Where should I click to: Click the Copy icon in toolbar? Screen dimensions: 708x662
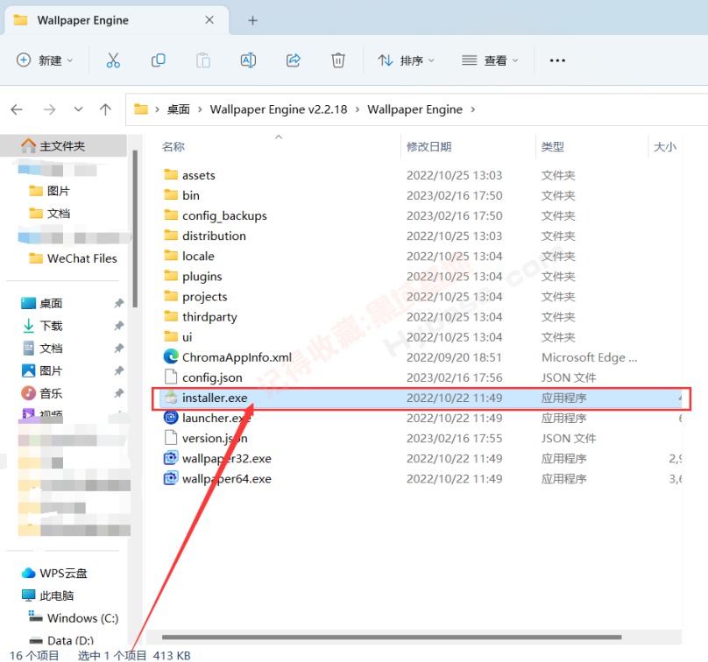tap(158, 60)
